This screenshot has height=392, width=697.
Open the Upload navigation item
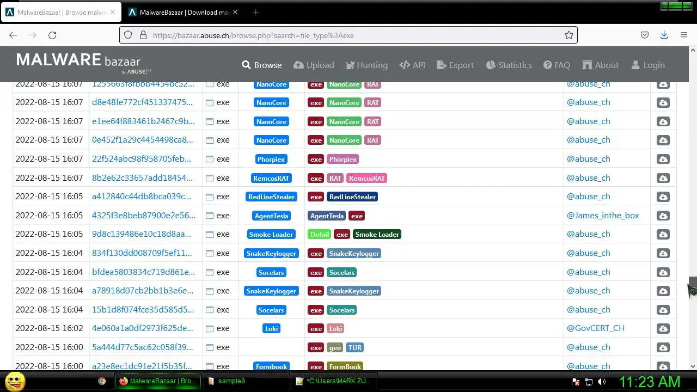point(314,65)
